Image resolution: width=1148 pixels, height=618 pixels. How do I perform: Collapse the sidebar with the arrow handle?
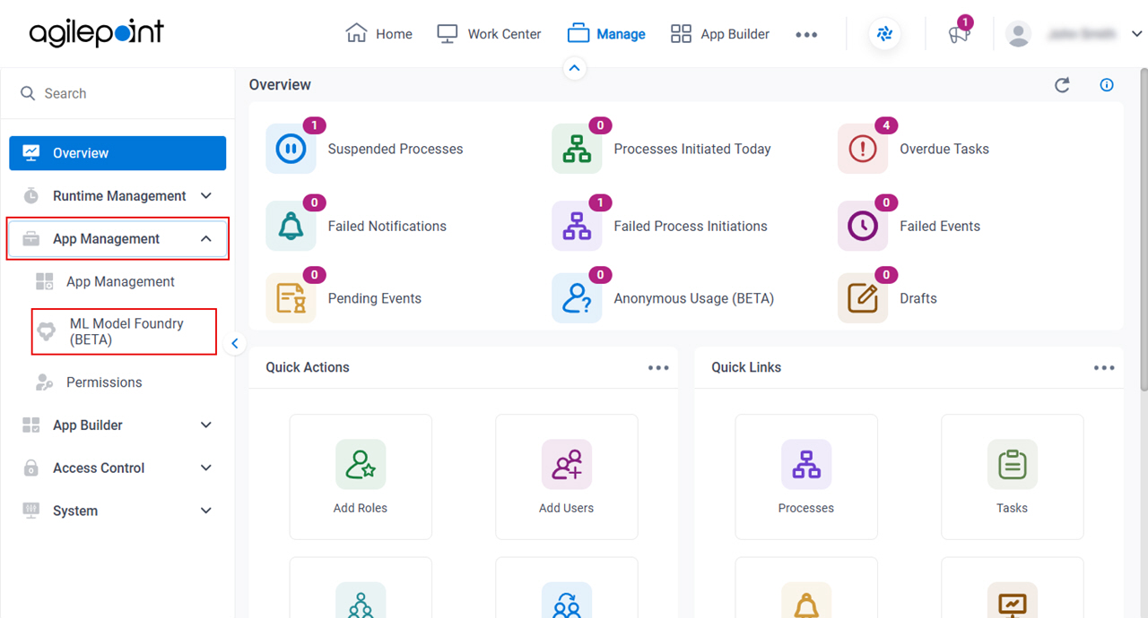[x=235, y=343]
